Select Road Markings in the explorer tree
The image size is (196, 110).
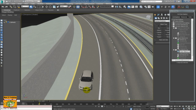point(185,53)
